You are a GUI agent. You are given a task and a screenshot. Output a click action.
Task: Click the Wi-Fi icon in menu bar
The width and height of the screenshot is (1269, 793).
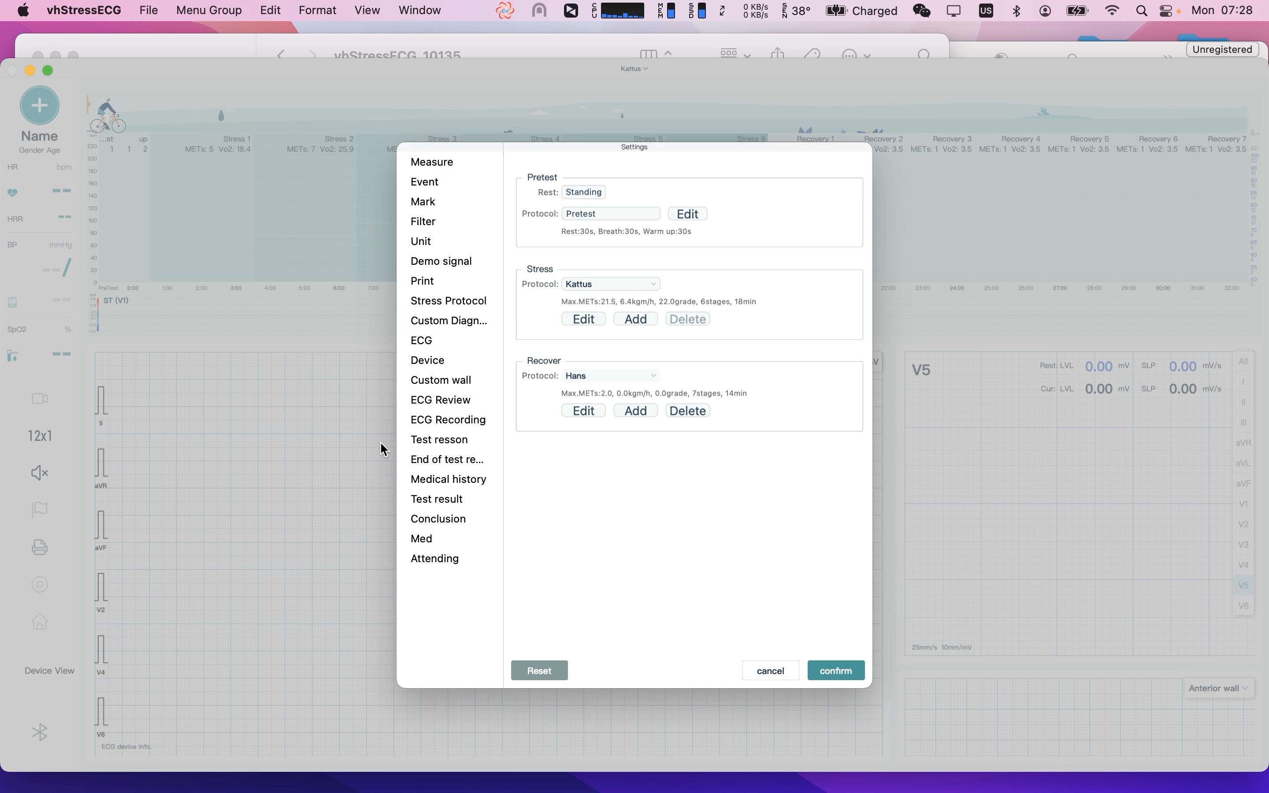pyautogui.click(x=1112, y=11)
